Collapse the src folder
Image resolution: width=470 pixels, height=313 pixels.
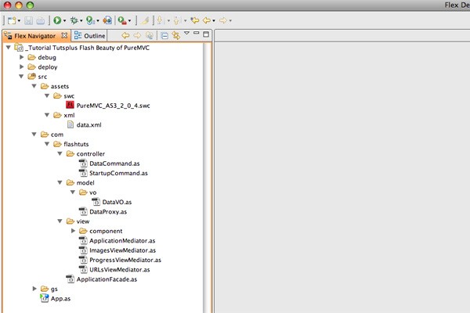[21, 77]
